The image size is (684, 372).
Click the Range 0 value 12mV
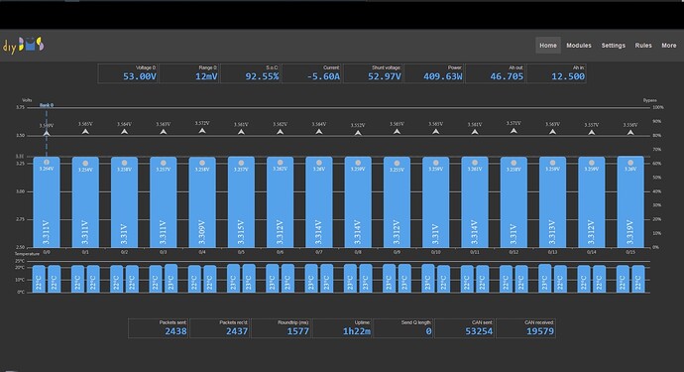pos(206,76)
